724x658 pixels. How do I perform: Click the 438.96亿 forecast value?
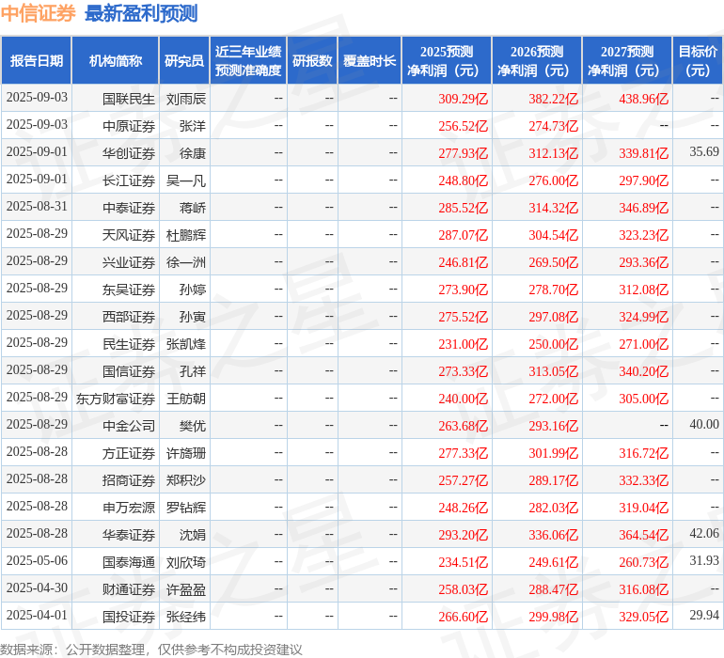[x=644, y=99]
